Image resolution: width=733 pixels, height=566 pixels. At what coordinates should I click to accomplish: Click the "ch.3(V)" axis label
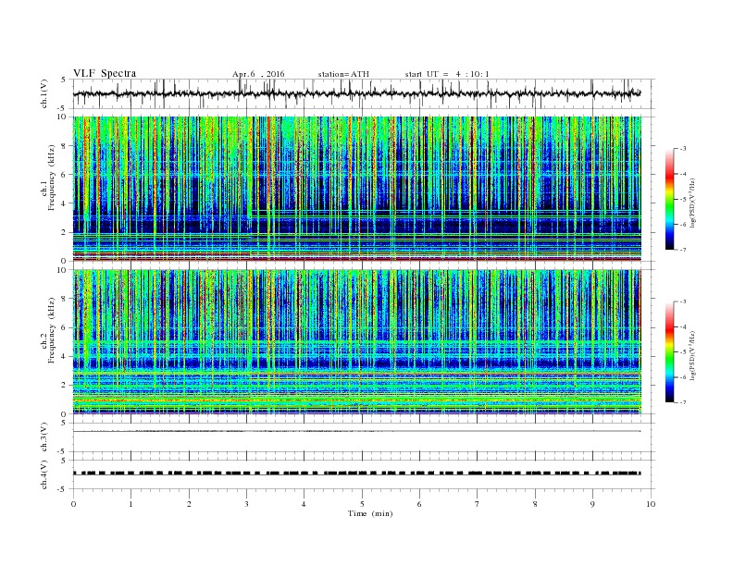(x=44, y=437)
